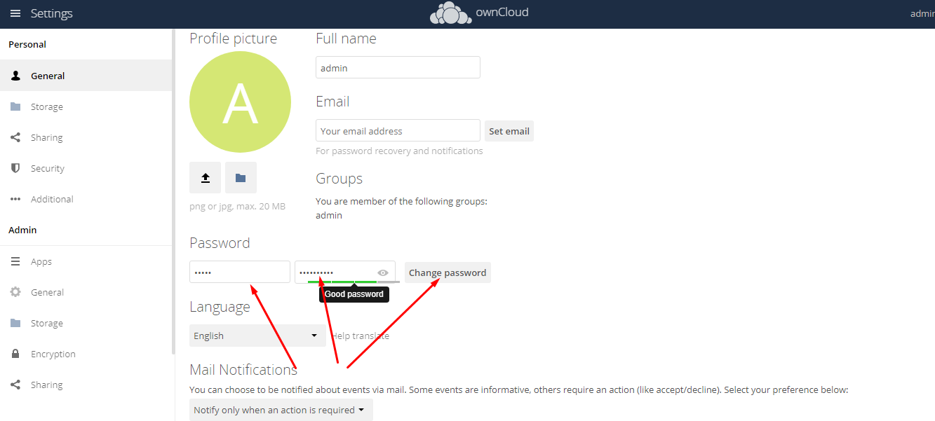Viewport: 935px width, 421px height.
Task: Open the admin user menu
Action: point(922,14)
